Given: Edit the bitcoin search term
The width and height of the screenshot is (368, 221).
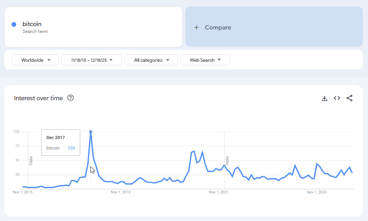Looking at the screenshot, I should click(x=93, y=27).
